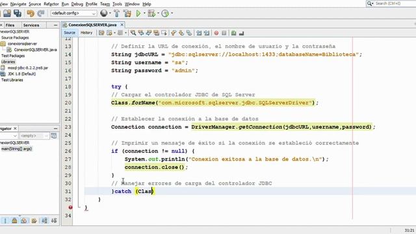Toggle Highlight Search in the editor toolbar
This screenshot has width=416, height=234.
point(156,33)
